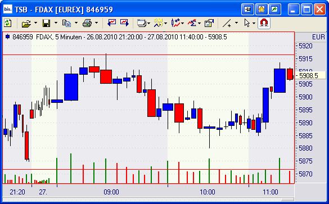Image resolution: width=329 pixels, height=204 pixels.
Task: Click the 5900 price axis label
Action: pos(305,97)
